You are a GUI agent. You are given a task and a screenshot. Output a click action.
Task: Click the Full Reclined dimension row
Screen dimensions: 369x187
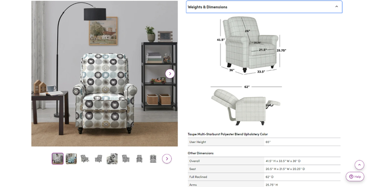click(264, 177)
